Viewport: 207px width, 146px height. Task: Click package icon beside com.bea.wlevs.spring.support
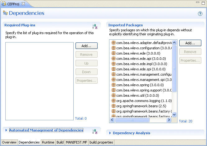point(113,90)
